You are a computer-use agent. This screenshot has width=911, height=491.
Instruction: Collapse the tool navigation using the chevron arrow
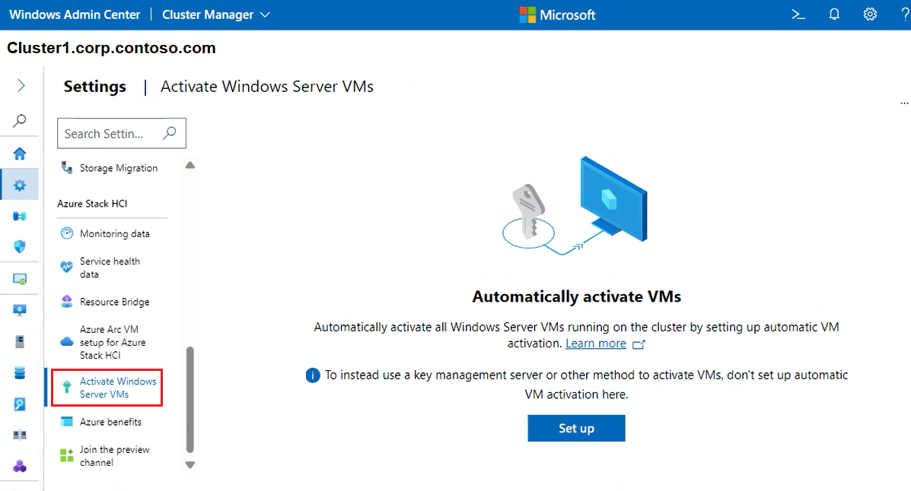coord(20,85)
